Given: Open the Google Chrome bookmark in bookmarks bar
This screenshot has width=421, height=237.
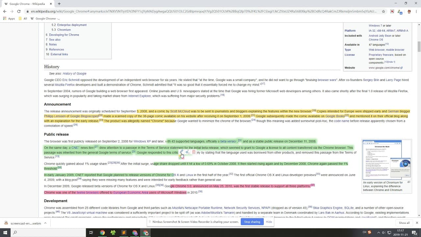Looking at the screenshot, I should [45, 18].
